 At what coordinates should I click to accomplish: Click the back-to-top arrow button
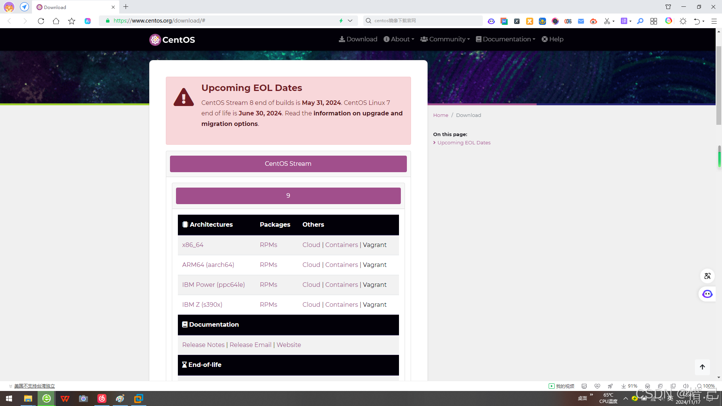pyautogui.click(x=702, y=367)
